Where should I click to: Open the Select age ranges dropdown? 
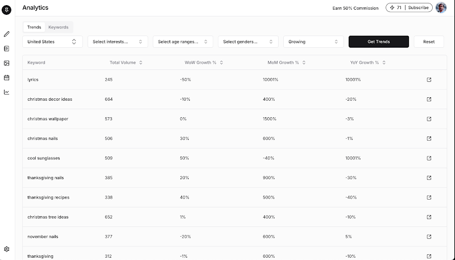[x=183, y=42]
